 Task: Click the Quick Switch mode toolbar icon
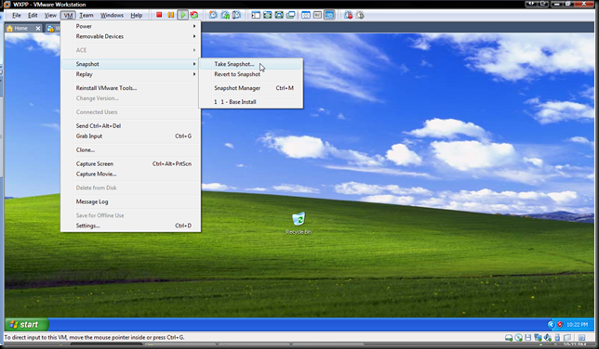tap(268, 15)
